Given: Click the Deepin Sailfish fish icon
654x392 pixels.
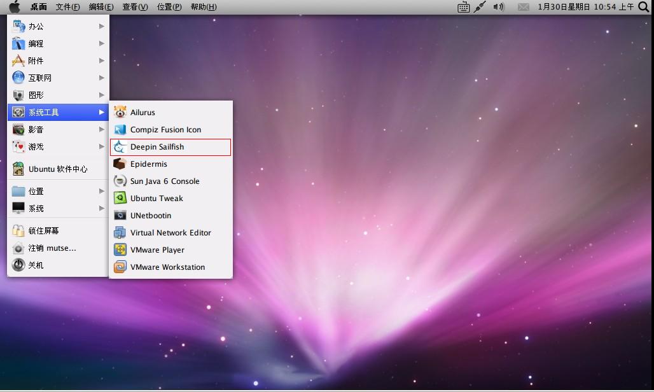Looking at the screenshot, I should click(x=120, y=147).
